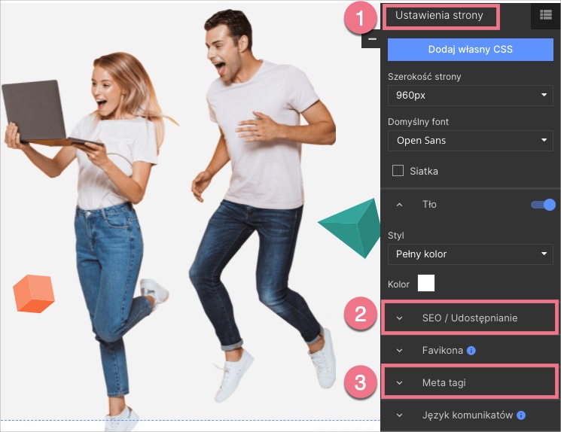561x432 pixels.
Task: Enable the Siatka checkbox
Action: (x=399, y=171)
